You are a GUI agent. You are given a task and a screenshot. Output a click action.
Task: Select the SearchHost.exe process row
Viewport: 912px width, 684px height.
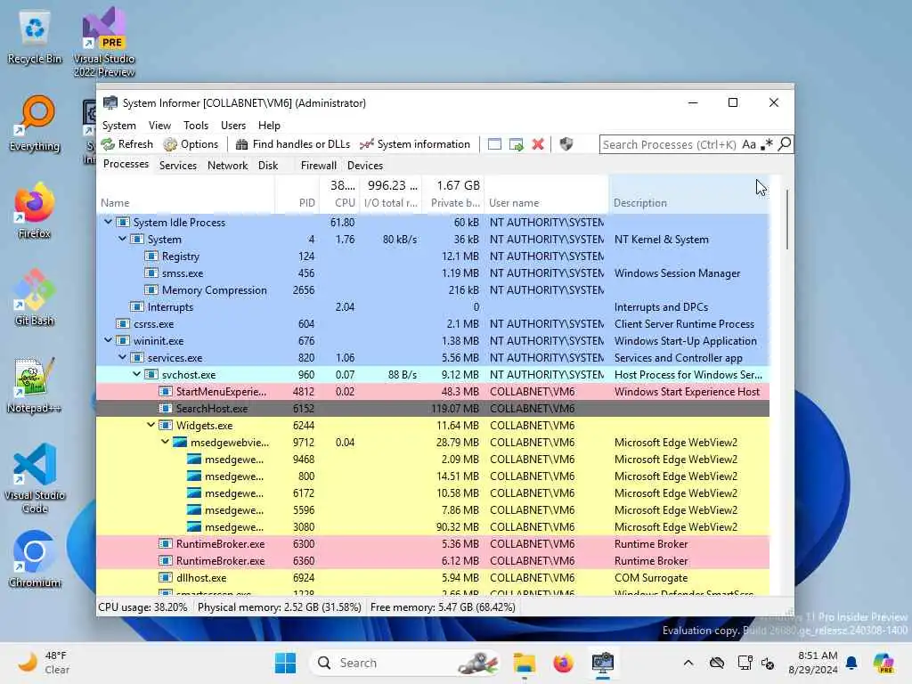tap(433, 408)
